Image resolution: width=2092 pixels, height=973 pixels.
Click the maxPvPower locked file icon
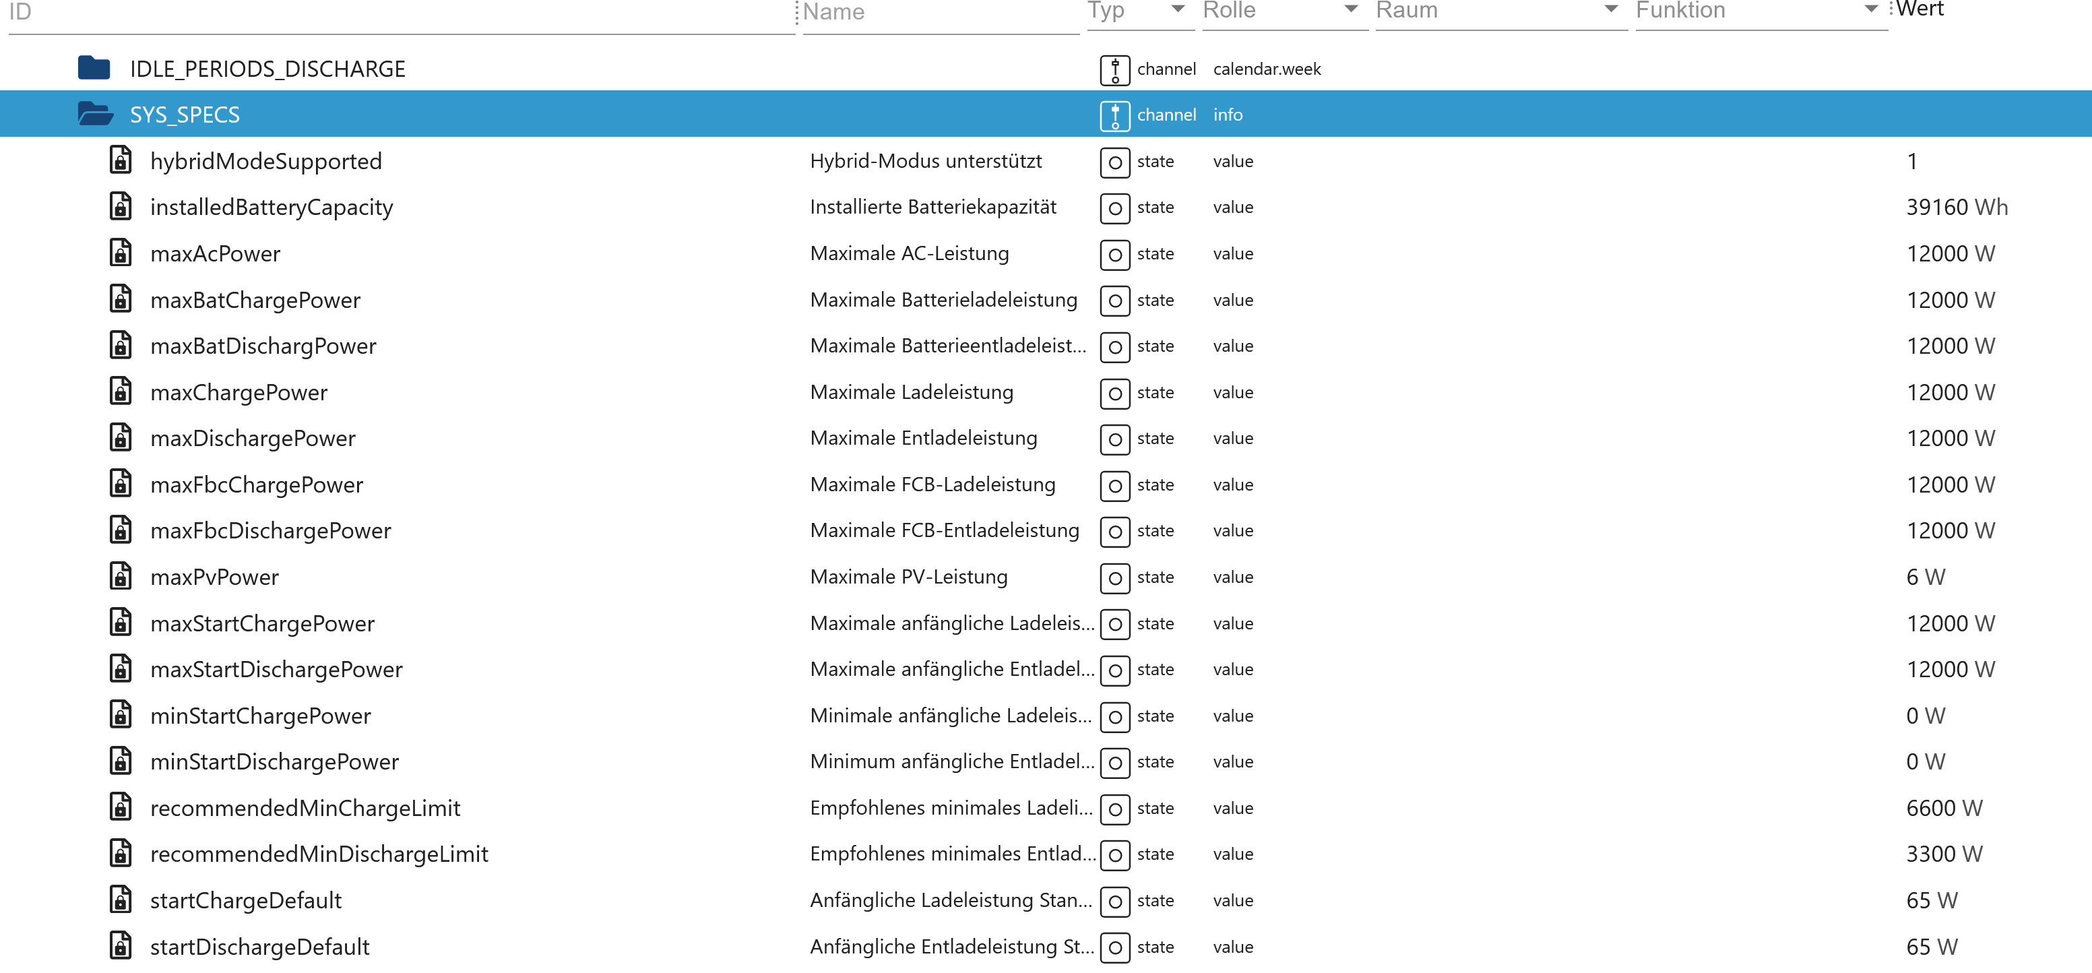point(121,576)
